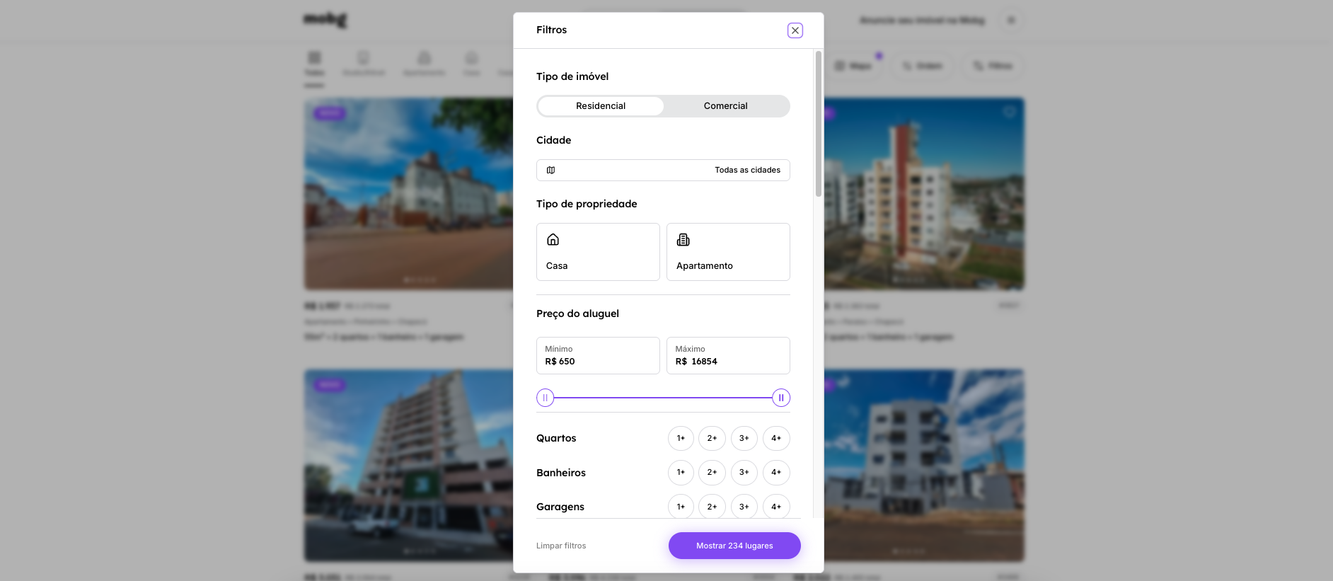1333x581 pixels.
Task: Click Limpar filtros link
Action: click(x=561, y=546)
